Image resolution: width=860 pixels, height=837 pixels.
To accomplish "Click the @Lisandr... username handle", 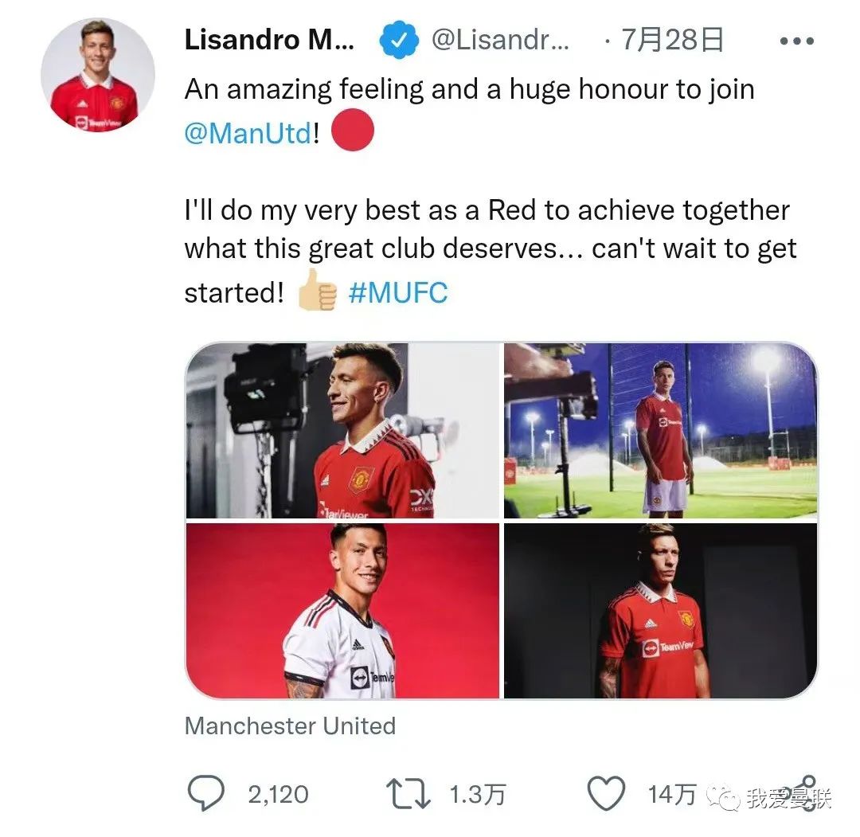I will click(x=500, y=40).
